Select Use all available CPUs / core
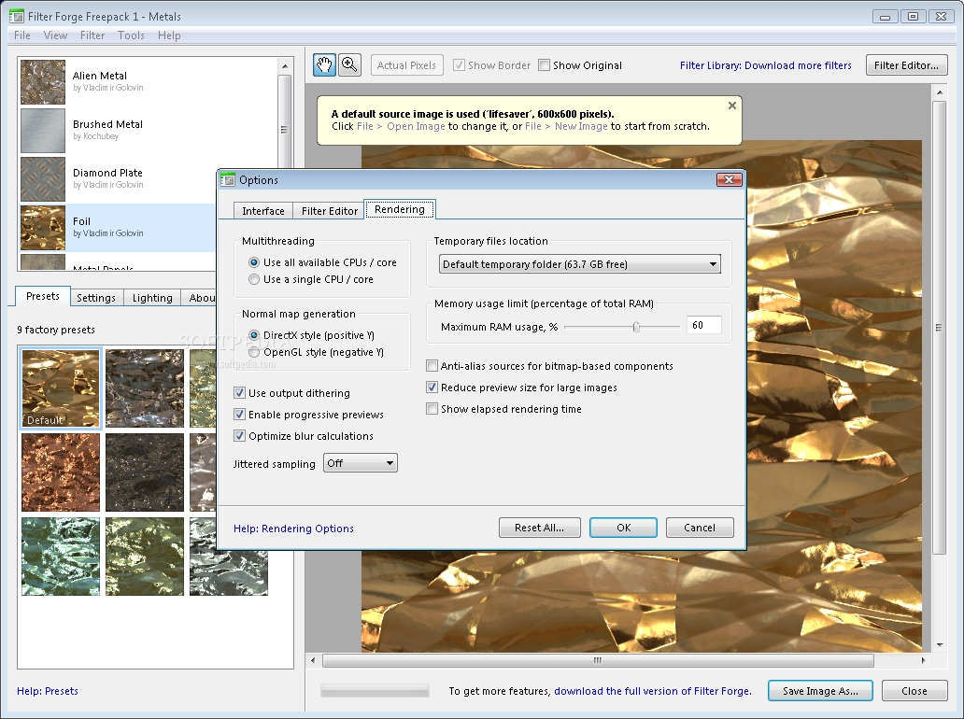The width and height of the screenshot is (964, 719). (254, 262)
